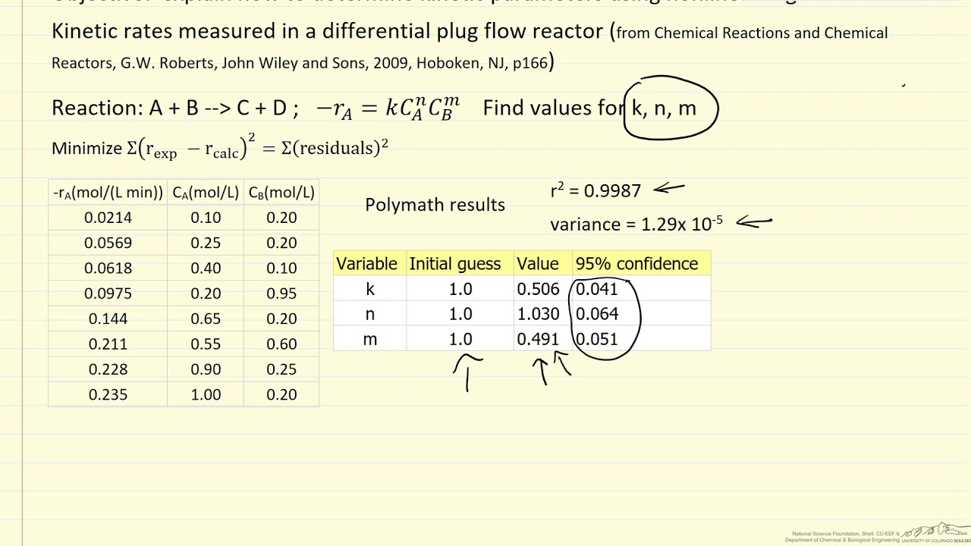Click the Minimize residuals equation
971x546 pixels.
220,147
